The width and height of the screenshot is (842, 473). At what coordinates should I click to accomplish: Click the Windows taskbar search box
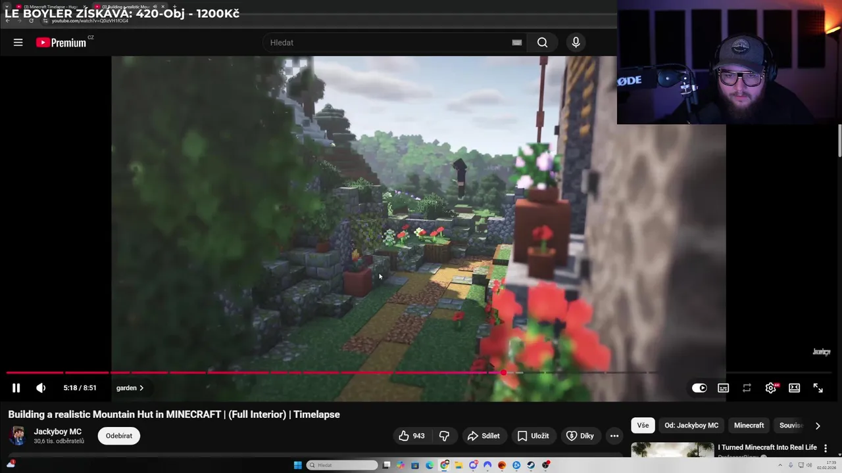click(342, 465)
